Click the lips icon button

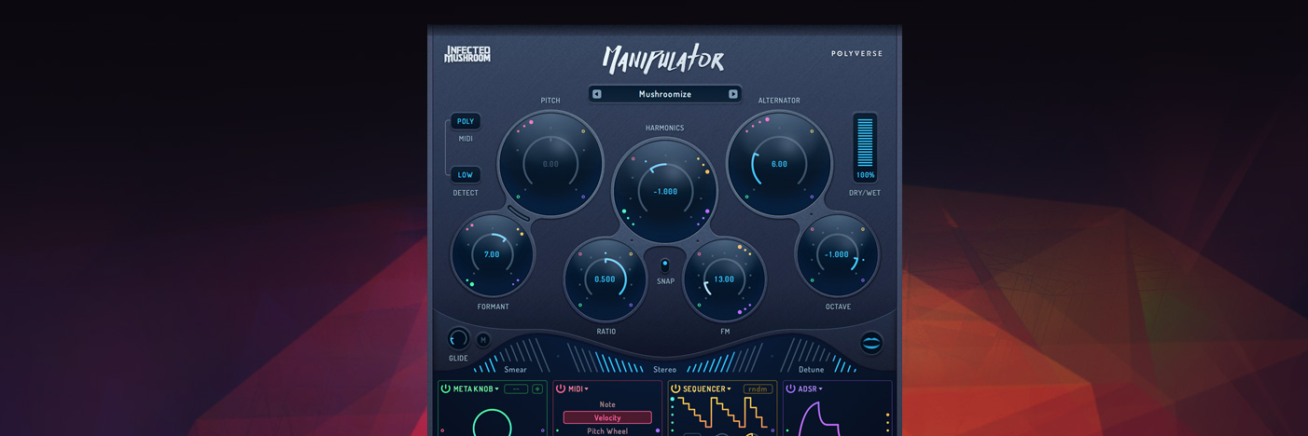871,343
